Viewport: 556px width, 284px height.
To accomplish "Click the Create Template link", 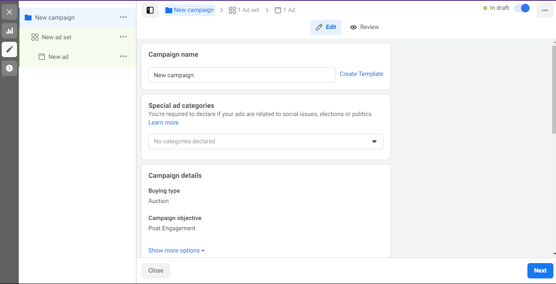I will pyautogui.click(x=361, y=74).
